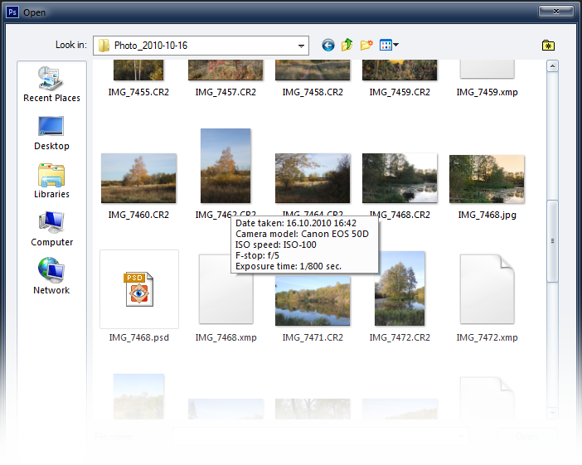Select the IMG_7459.xmp file icon
Screen dimensions: 582x465
487,70
